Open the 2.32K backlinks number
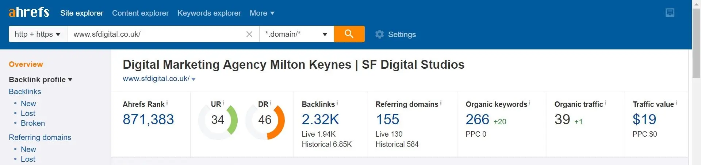Viewport: 701px width, 165px height. [320, 119]
